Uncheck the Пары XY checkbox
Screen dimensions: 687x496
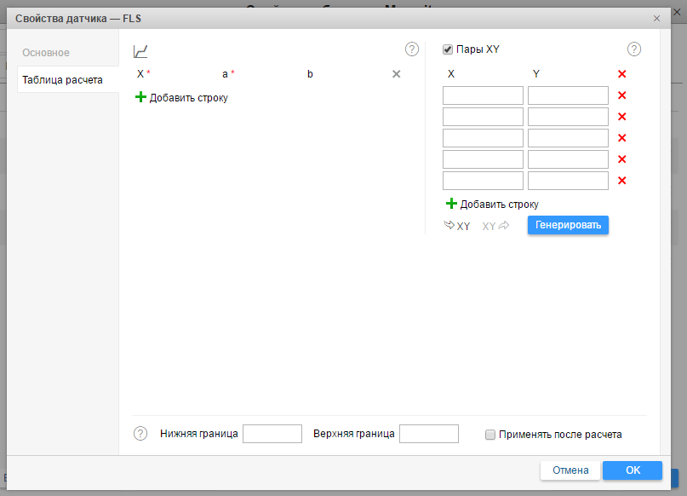(x=448, y=49)
